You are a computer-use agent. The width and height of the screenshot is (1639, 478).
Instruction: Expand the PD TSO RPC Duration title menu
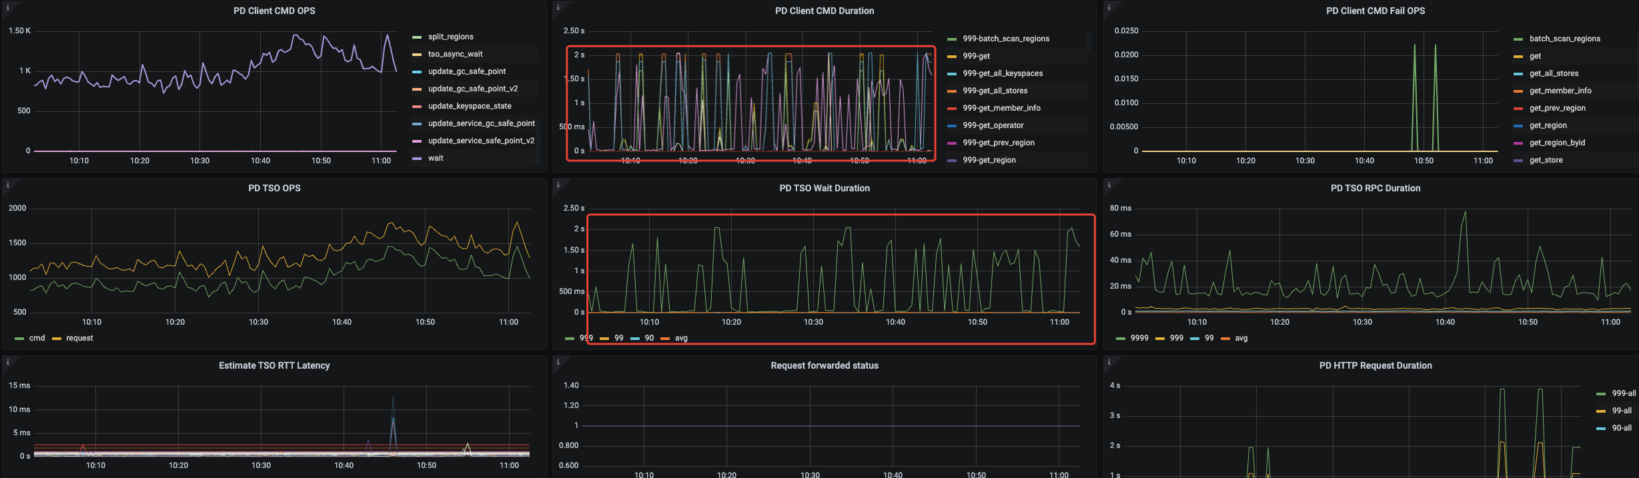tap(1376, 188)
